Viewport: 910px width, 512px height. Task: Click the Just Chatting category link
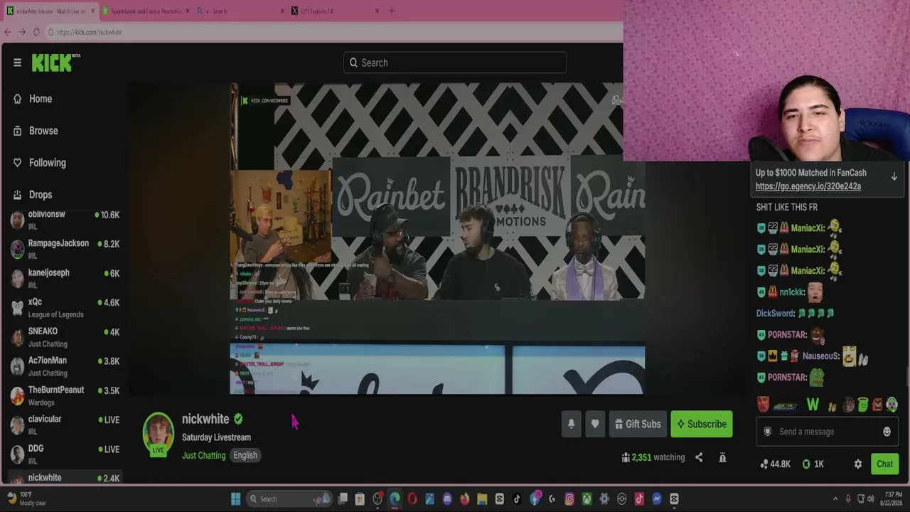(x=203, y=455)
